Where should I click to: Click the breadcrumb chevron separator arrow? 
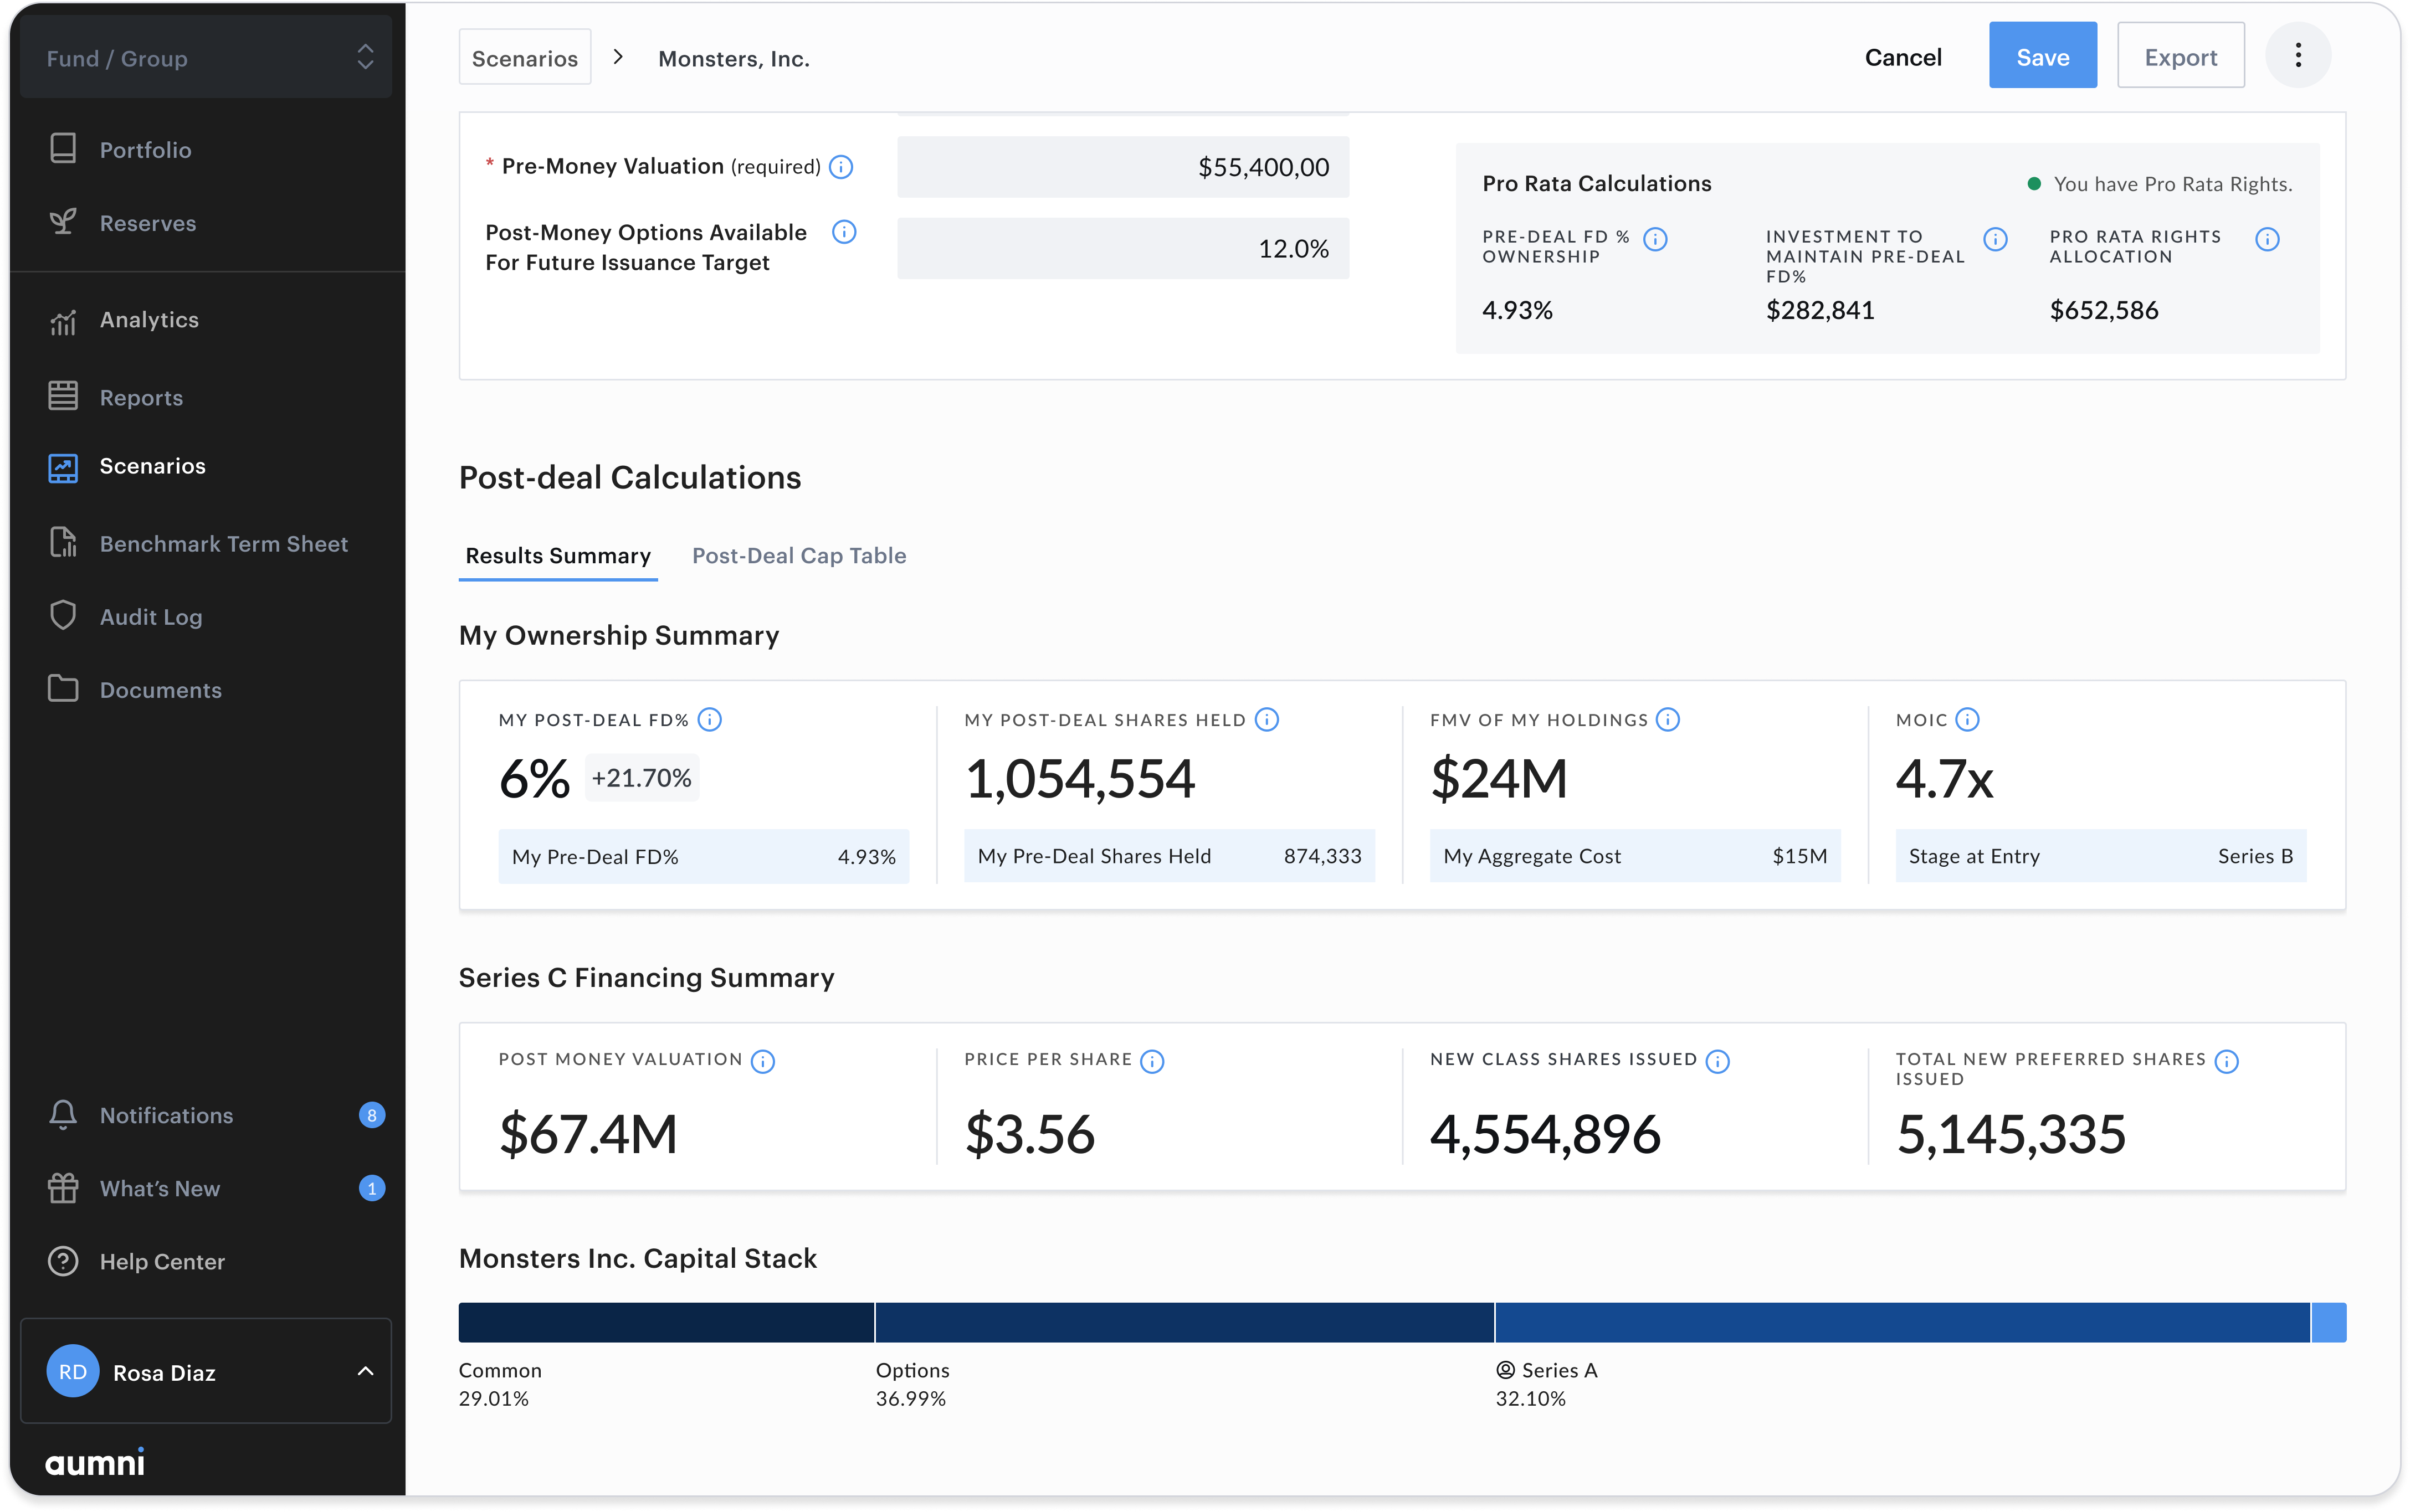pyautogui.click(x=619, y=57)
